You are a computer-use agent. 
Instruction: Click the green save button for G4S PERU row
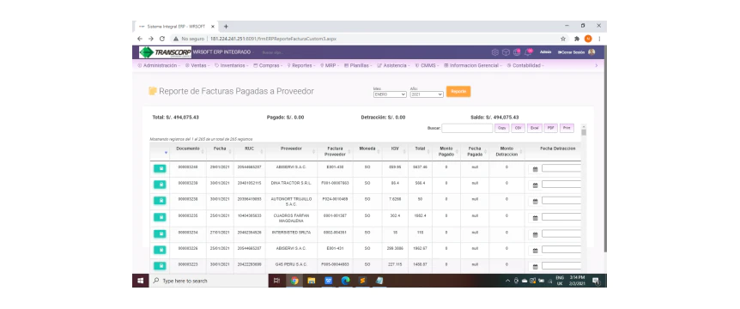(160, 265)
